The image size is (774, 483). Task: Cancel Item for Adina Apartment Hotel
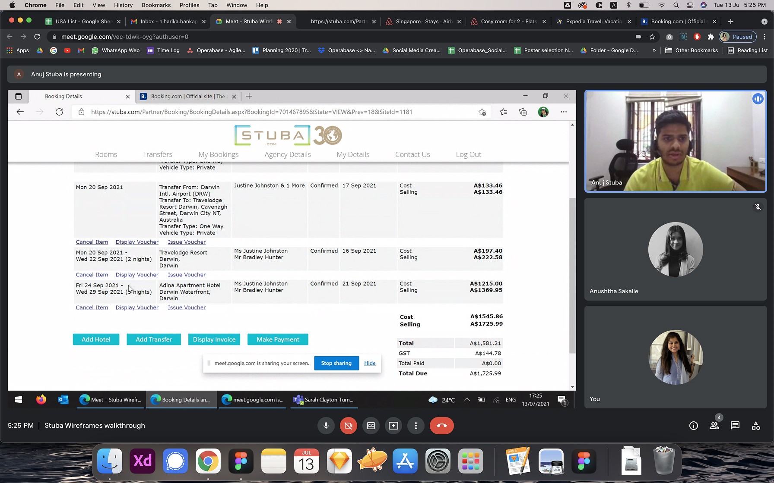click(x=92, y=307)
